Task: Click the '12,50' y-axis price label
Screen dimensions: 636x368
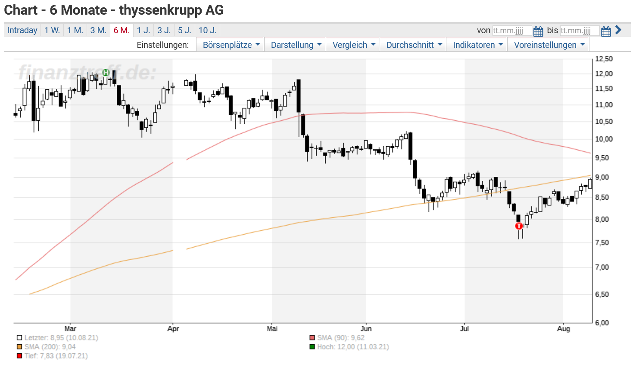Action: [604, 59]
